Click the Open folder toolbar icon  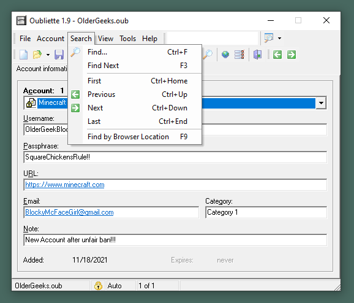pyautogui.click(x=37, y=55)
